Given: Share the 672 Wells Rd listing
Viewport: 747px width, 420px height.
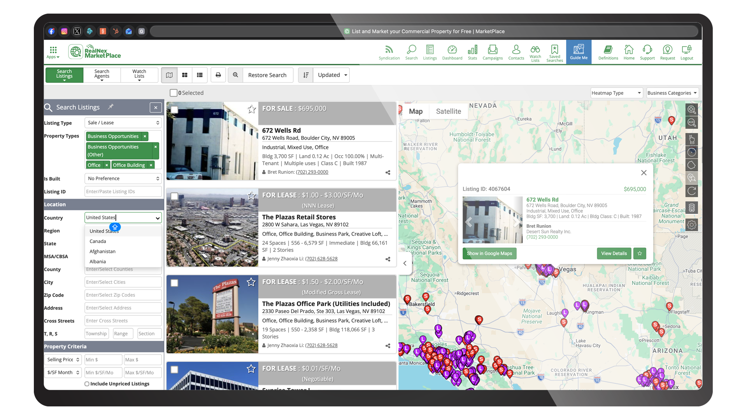Looking at the screenshot, I should pyautogui.click(x=388, y=172).
